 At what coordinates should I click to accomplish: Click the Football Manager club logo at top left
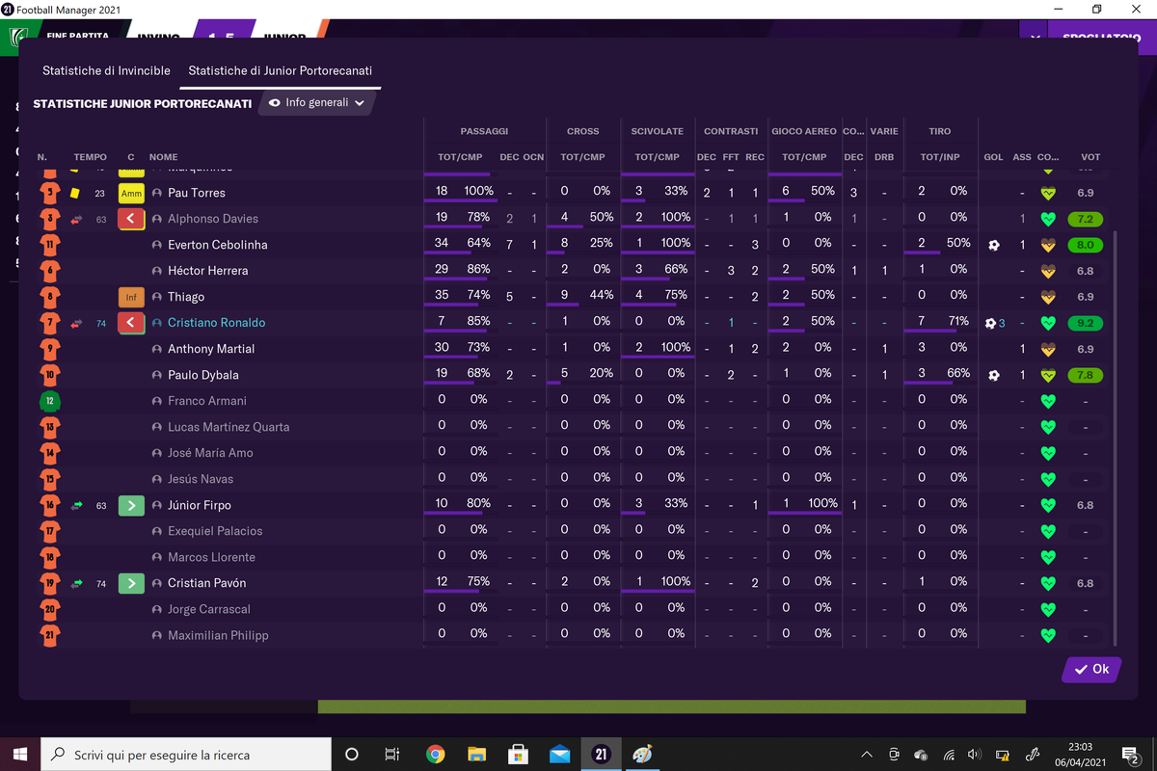tap(19, 39)
